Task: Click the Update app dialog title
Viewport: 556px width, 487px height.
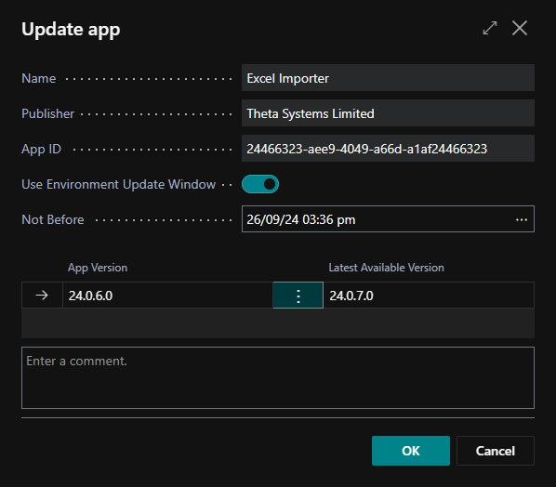Action: tap(71, 30)
